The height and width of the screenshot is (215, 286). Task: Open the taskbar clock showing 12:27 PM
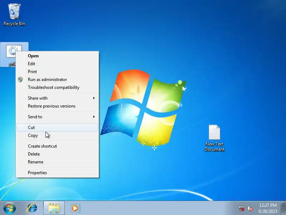pos(268,208)
